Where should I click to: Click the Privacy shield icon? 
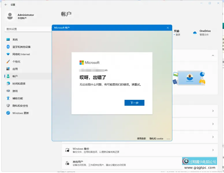(x=8, y=106)
